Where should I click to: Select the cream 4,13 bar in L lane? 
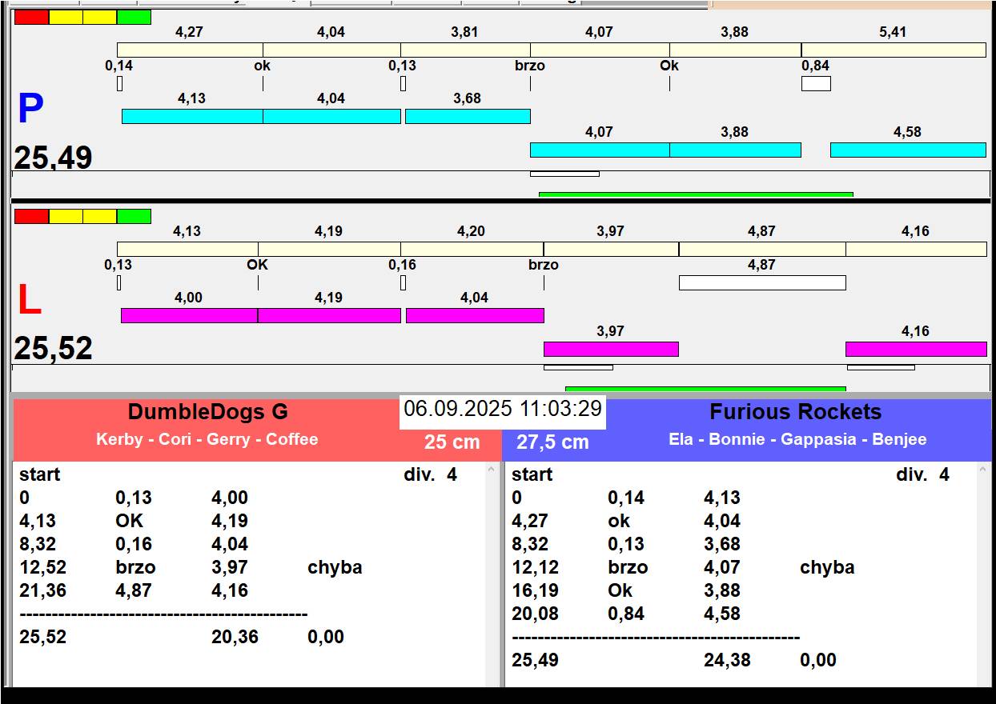click(187, 249)
